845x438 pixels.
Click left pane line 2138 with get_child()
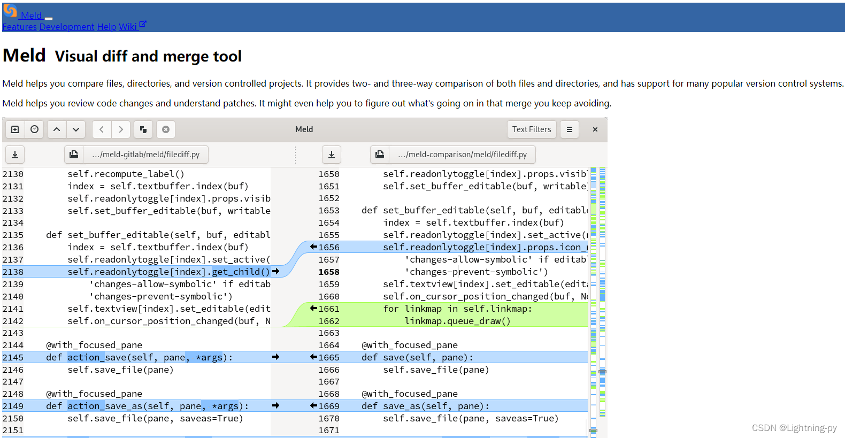click(x=136, y=272)
